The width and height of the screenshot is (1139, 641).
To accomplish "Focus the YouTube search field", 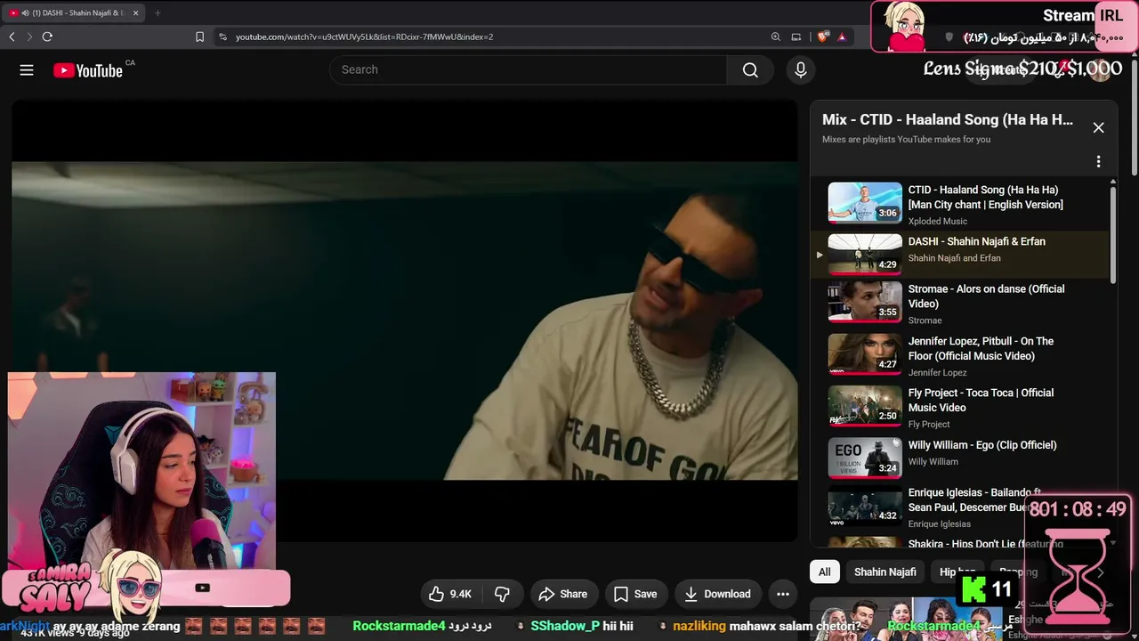I will point(529,70).
